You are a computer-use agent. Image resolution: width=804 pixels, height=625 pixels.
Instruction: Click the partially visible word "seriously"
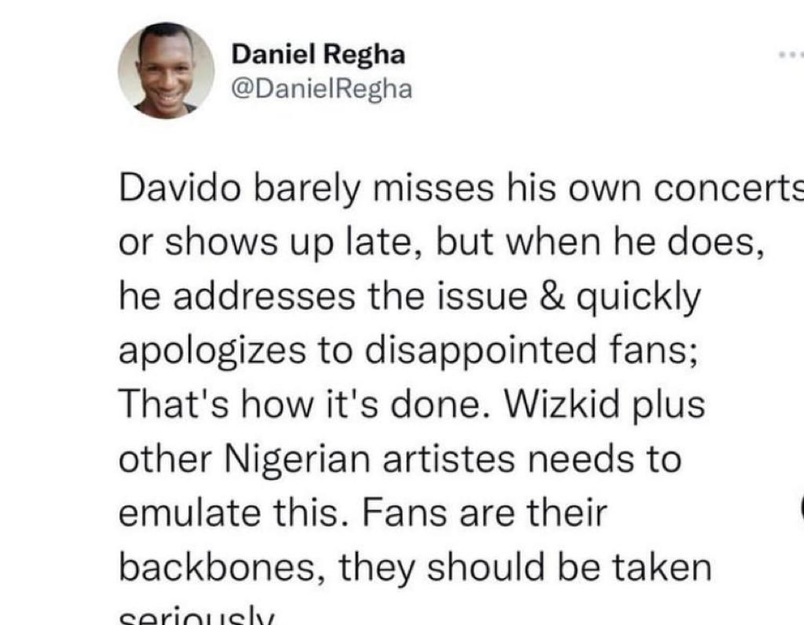pos(197,616)
